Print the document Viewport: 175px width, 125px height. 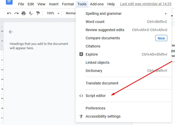[x=24, y=13]
